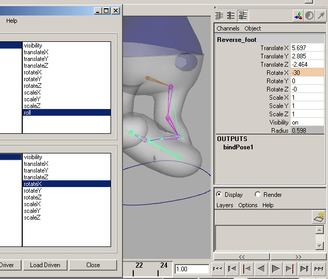328x279 pixels.
Task: Click the Load Driven button
Action: click(45, 265)
